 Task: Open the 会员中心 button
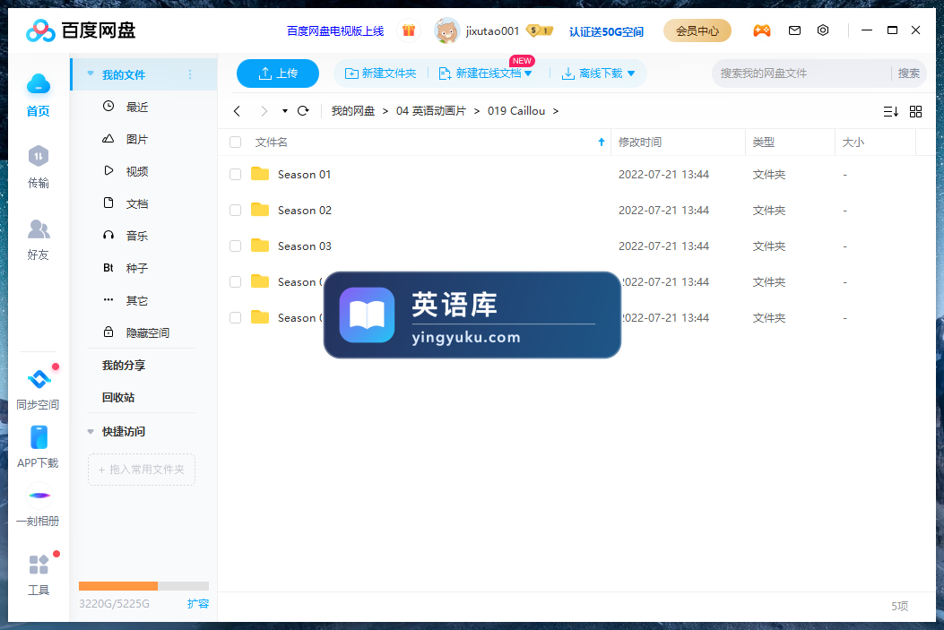pyautogui.click(x=697, y=30)
